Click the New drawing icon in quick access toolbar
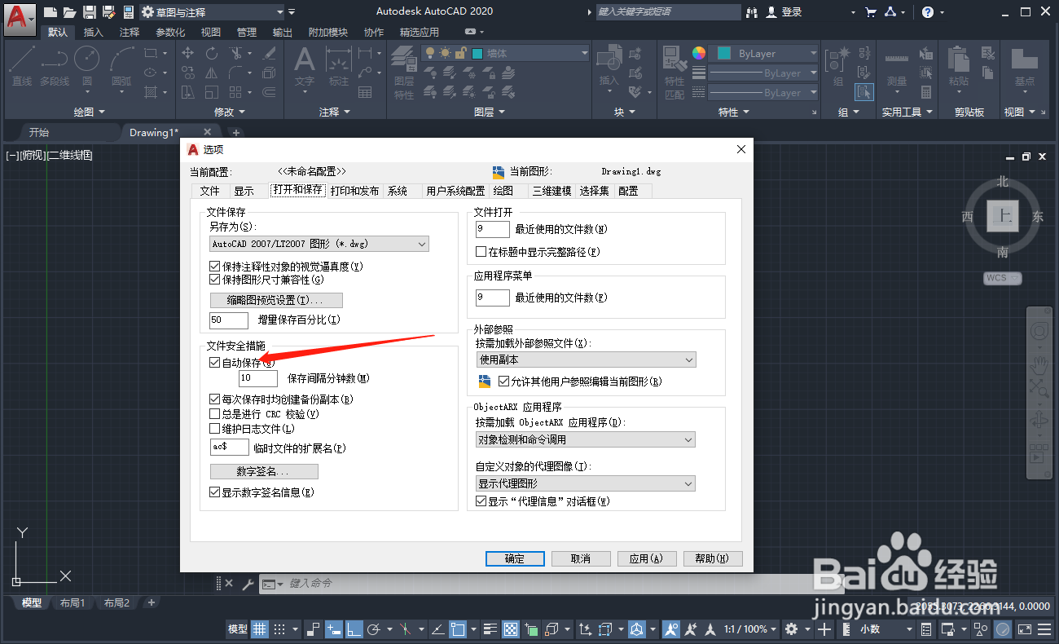 51,11
